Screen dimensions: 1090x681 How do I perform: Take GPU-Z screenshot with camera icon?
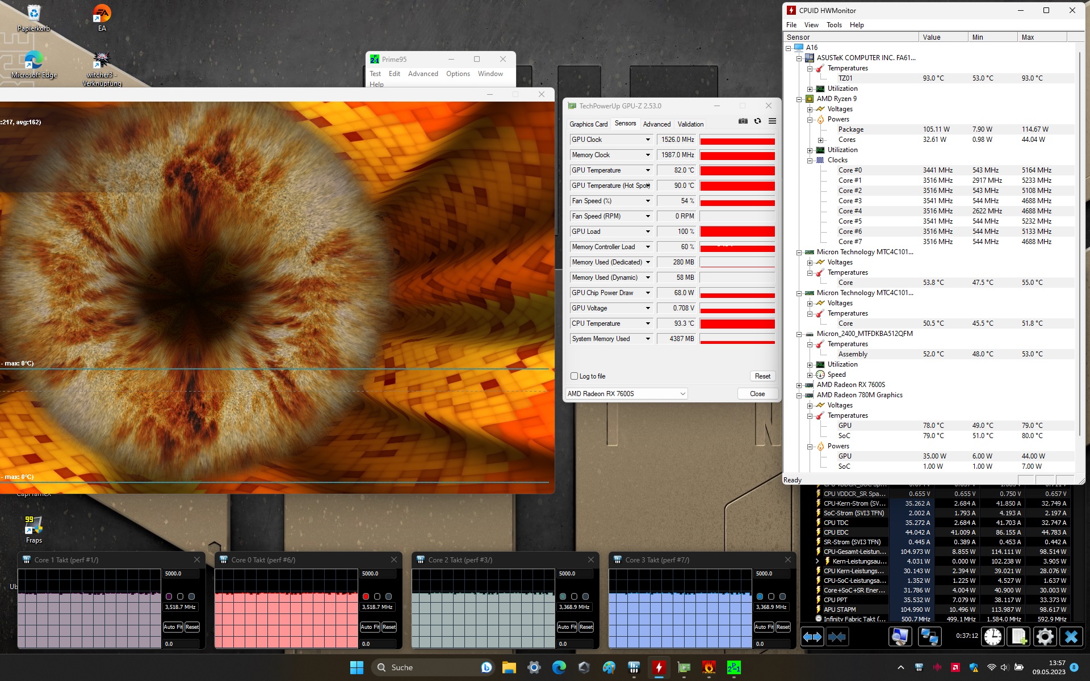click(x=743, y=121)
